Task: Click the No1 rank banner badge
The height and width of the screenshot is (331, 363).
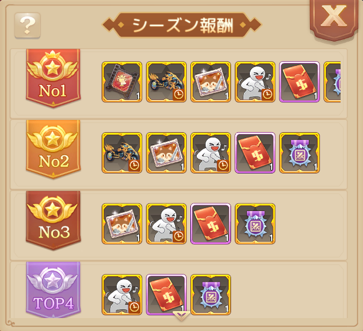Action: click(53, 78)
